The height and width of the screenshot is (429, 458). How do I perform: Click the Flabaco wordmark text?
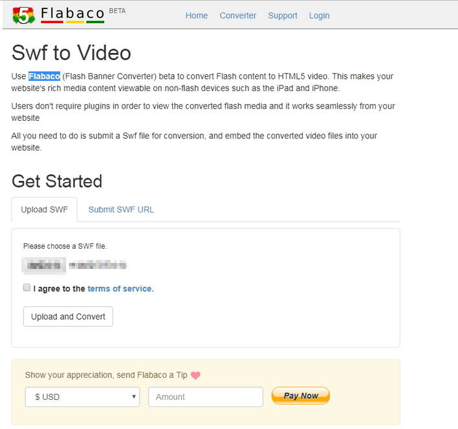click(x=72, y=14)
